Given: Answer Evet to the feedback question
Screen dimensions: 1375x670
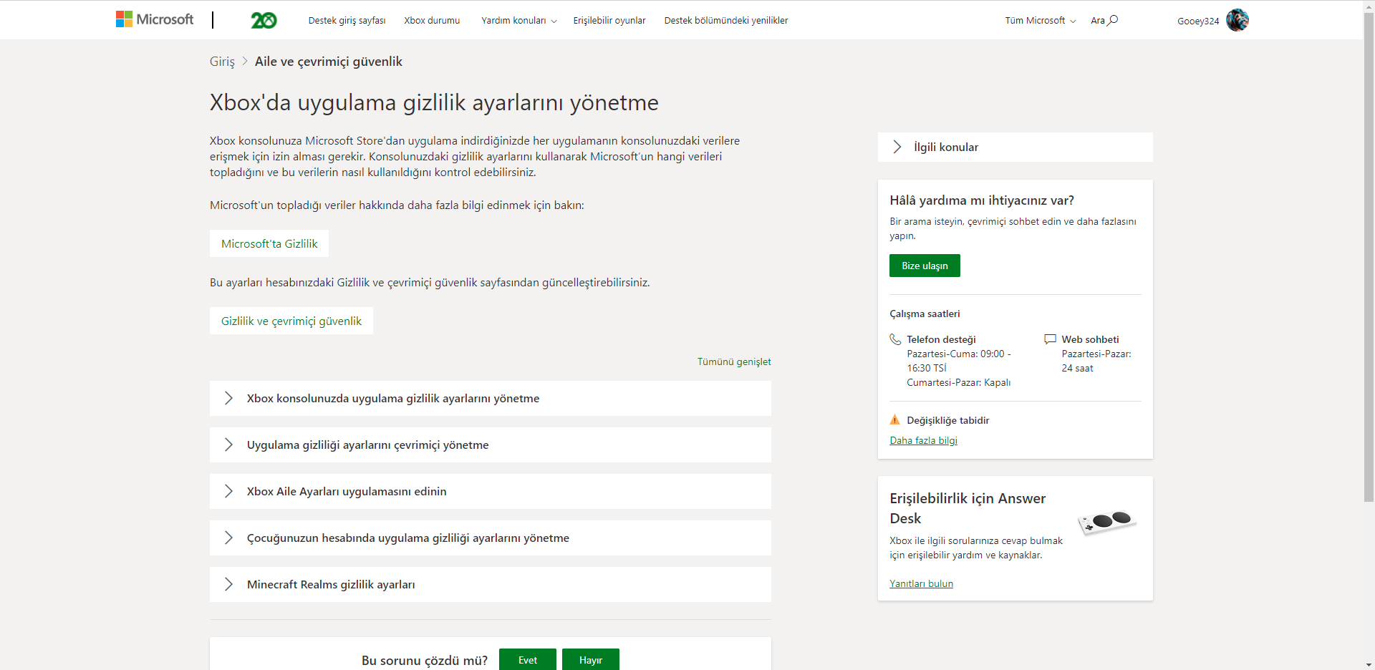Looking at the screenshot, I should (528, 660).
